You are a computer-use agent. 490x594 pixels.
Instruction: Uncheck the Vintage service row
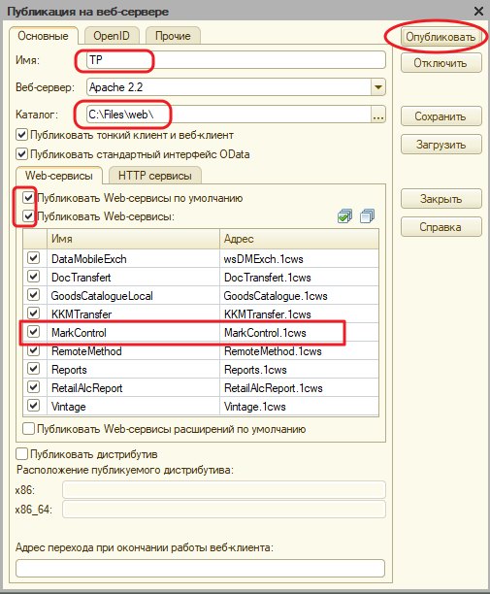click(x=34, y=406)
